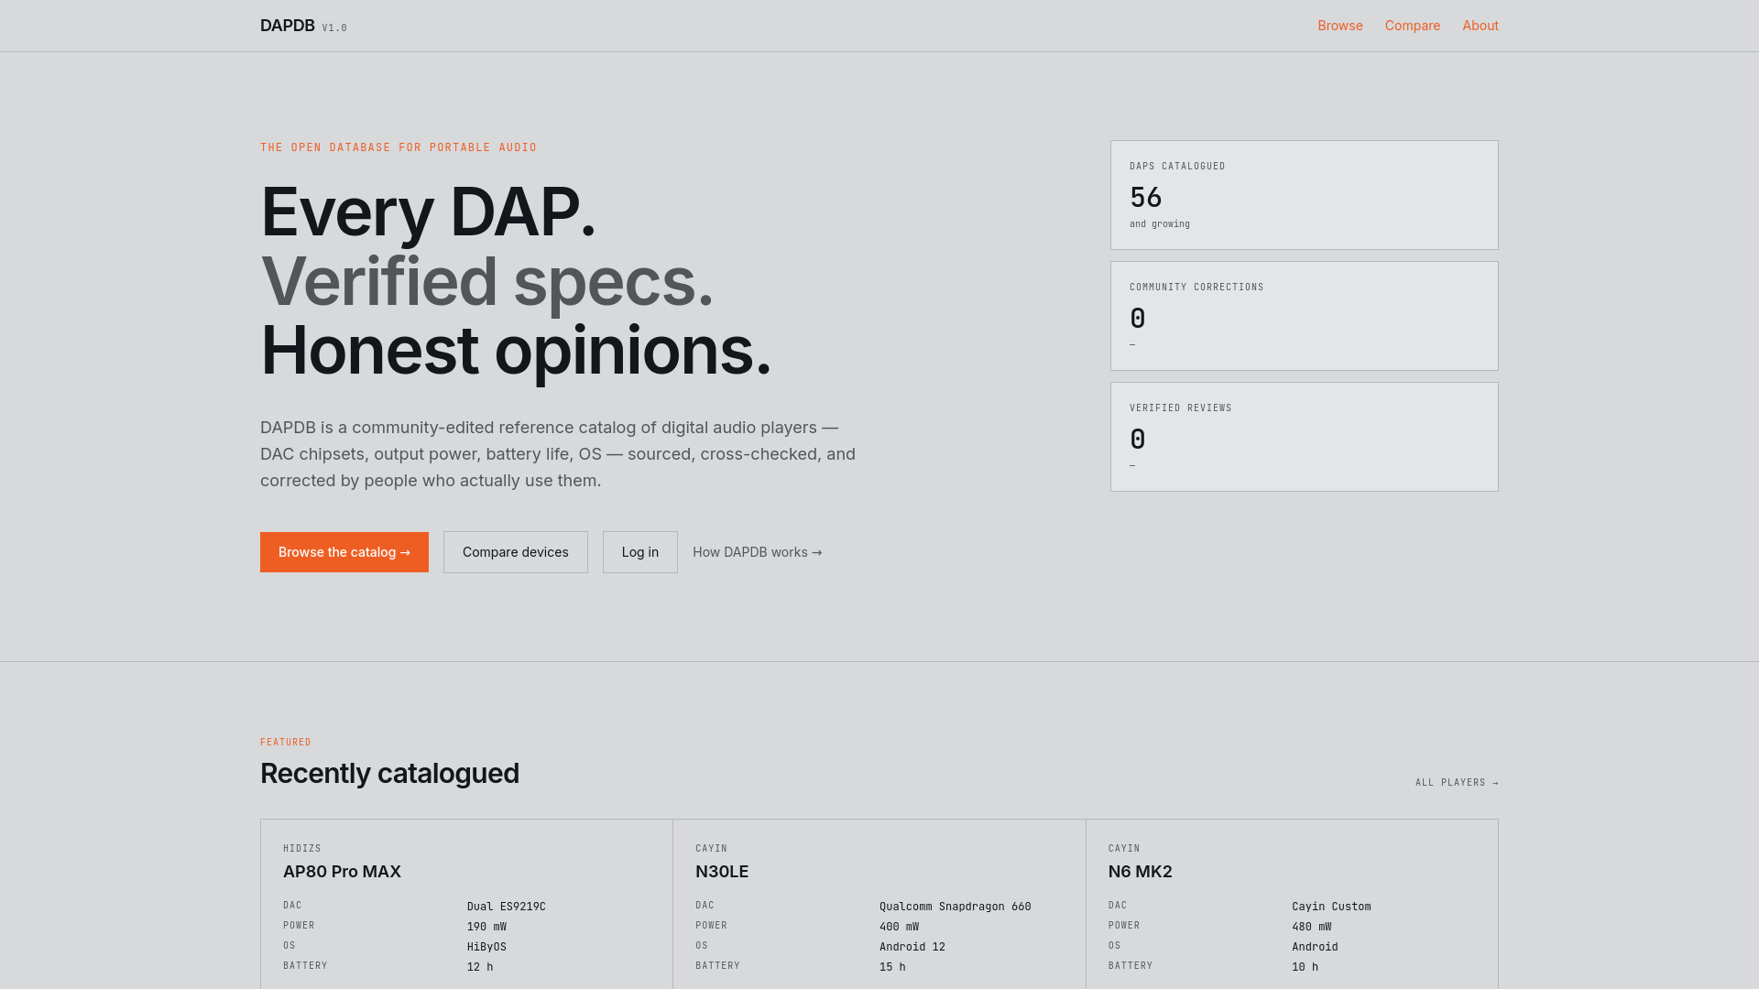Screen dimensions: 1759x989
Task: Click the 56 DAPs count
Action: click(x=1146, y=197)
